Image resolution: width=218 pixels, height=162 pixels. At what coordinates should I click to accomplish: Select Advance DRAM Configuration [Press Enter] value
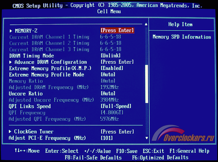(117, 62)
